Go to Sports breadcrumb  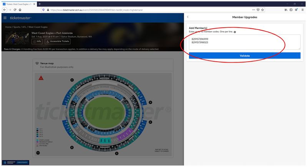click(17, 27)
